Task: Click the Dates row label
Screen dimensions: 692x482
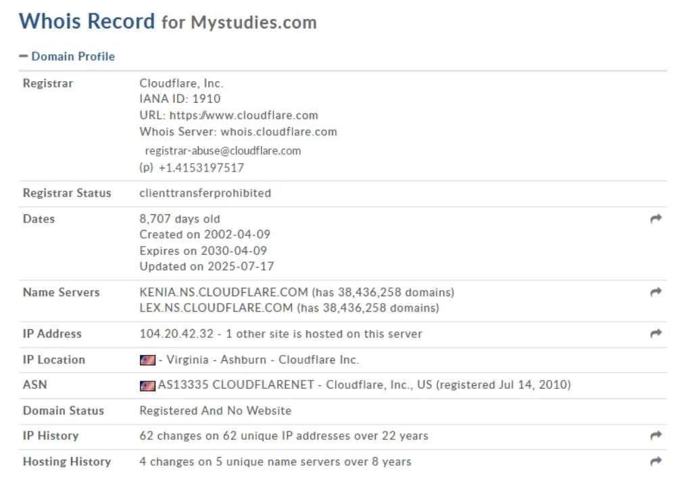Action: 39,219
